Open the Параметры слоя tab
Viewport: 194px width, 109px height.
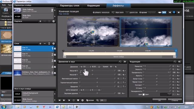pyautogui.click(x=69, y=5)
